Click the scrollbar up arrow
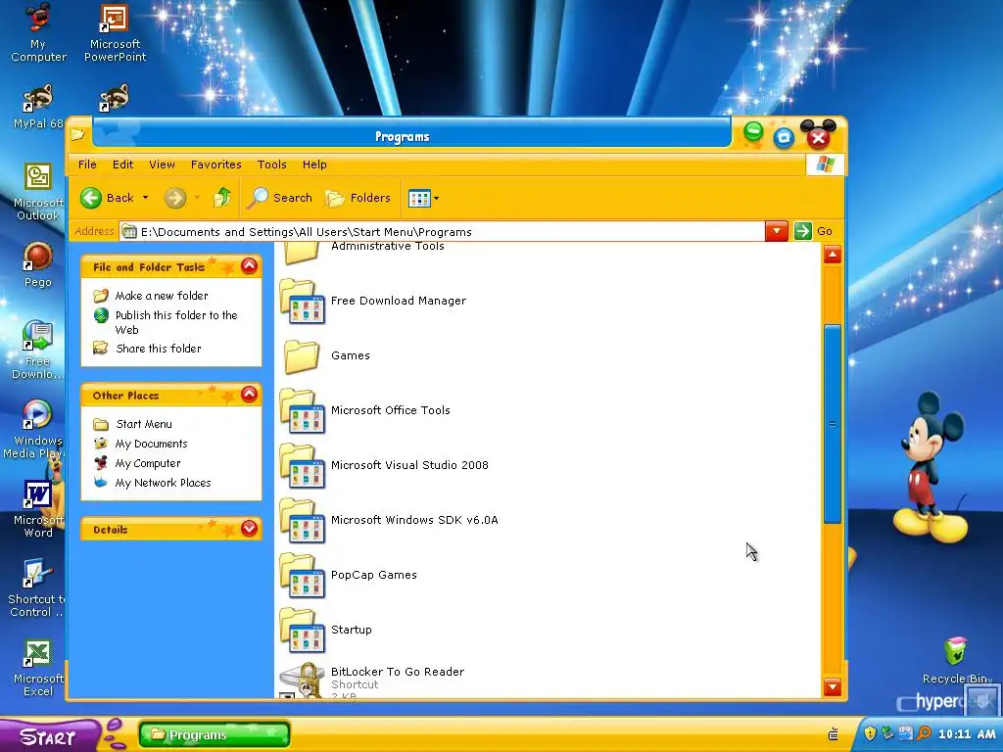This screenshot has height=752, width=1003. click(833, 256)
